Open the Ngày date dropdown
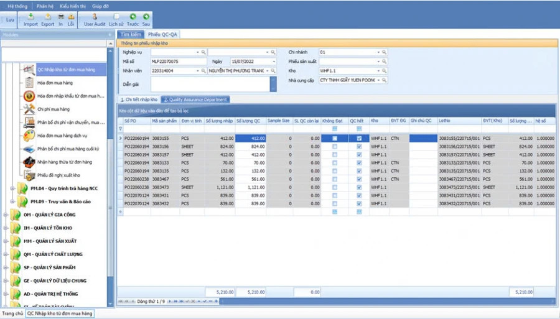 274,62
